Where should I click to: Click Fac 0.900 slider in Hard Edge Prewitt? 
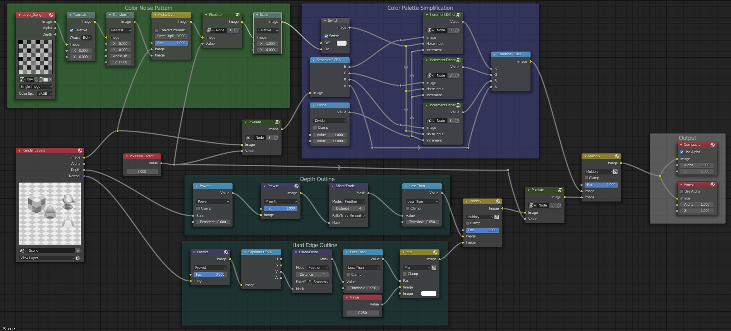pyautogui.click(x=210, y=275)
